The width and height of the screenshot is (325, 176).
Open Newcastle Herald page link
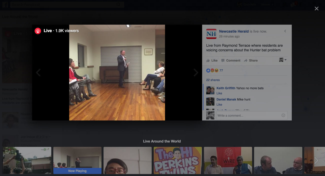tap(233, 31)
